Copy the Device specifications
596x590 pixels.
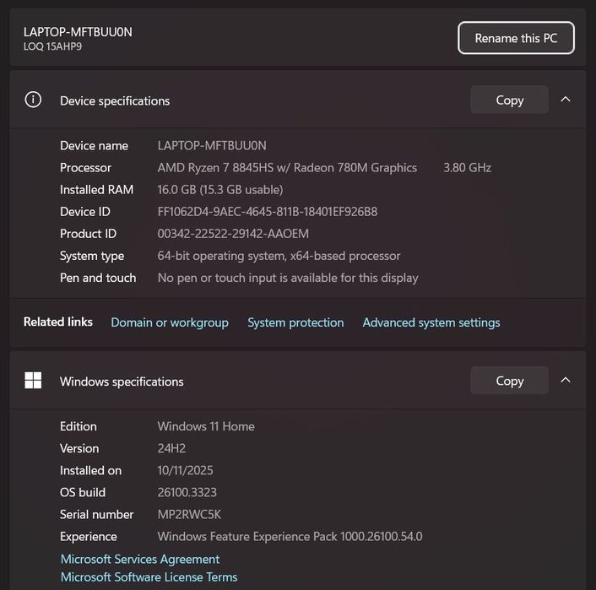[509, 100]
